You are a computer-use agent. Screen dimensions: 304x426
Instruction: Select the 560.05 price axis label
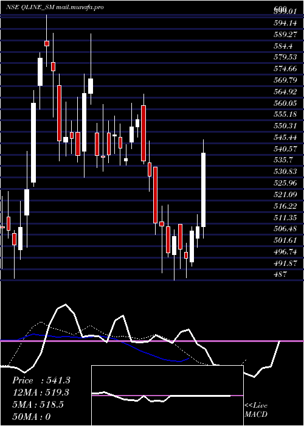click(285, 103)
